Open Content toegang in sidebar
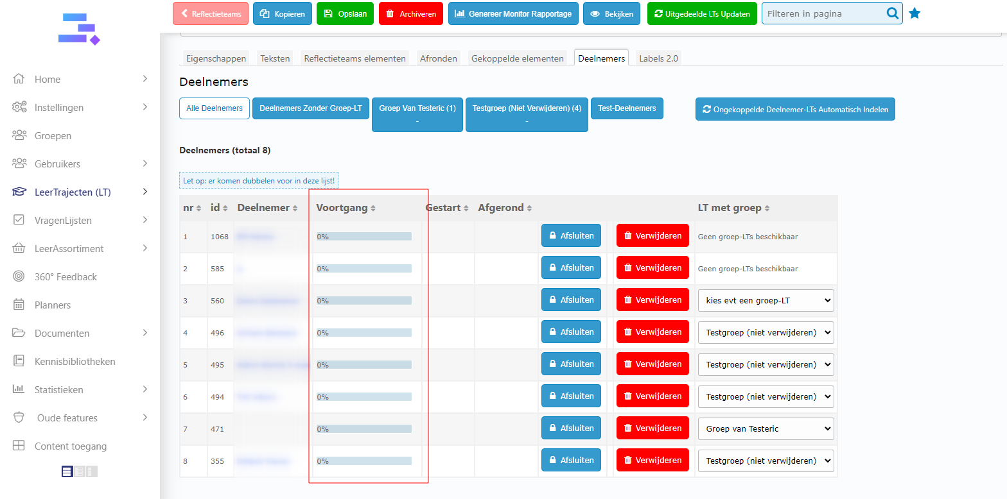 [71, 446]
